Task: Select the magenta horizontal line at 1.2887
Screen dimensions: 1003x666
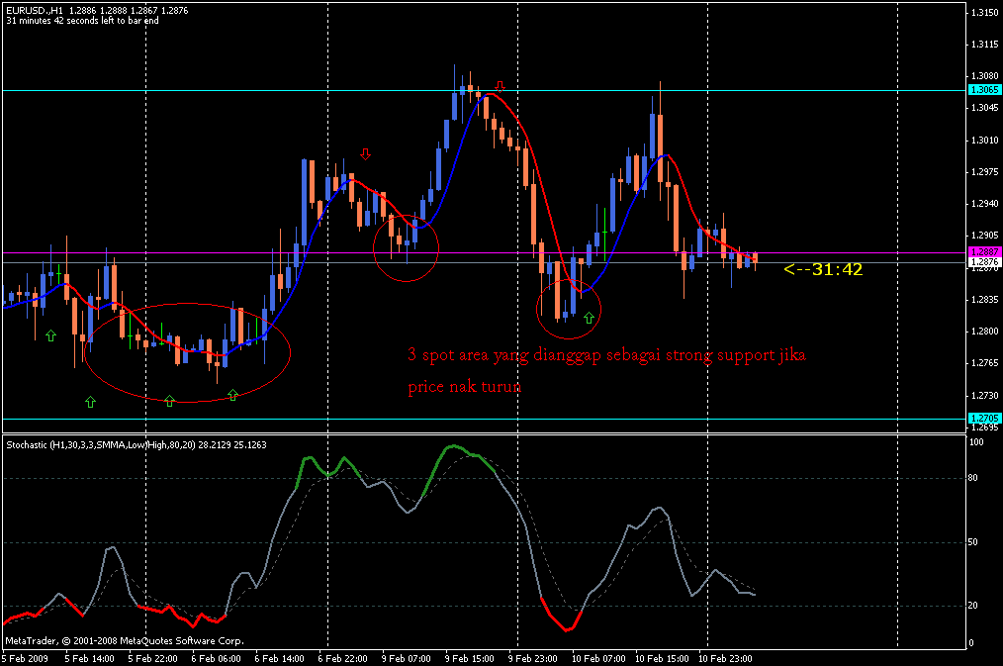Action: click(484, 252)
